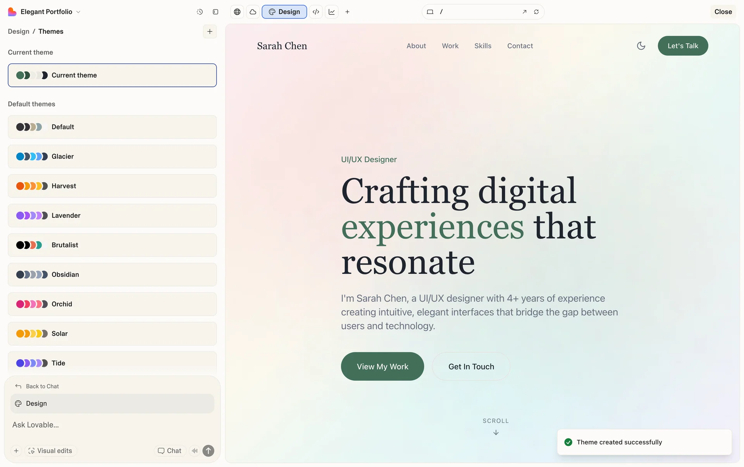Open version history clock icon
Viewport: 744px width, 467px height.
tap(200, 12)
